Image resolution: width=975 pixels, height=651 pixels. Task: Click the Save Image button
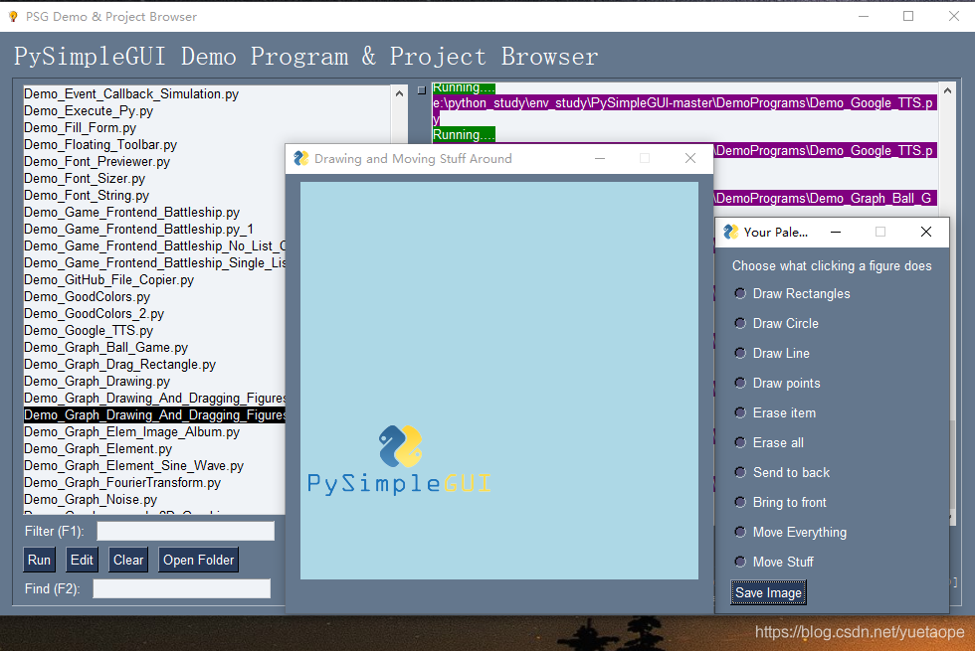(768, 592)
